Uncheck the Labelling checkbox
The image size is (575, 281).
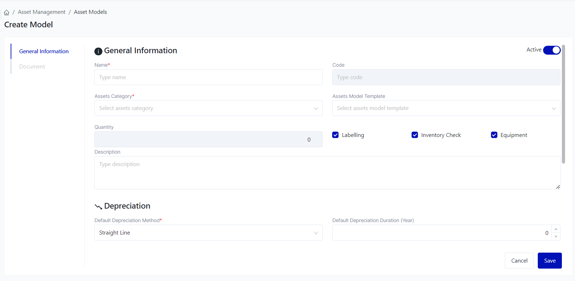[335, 135]
